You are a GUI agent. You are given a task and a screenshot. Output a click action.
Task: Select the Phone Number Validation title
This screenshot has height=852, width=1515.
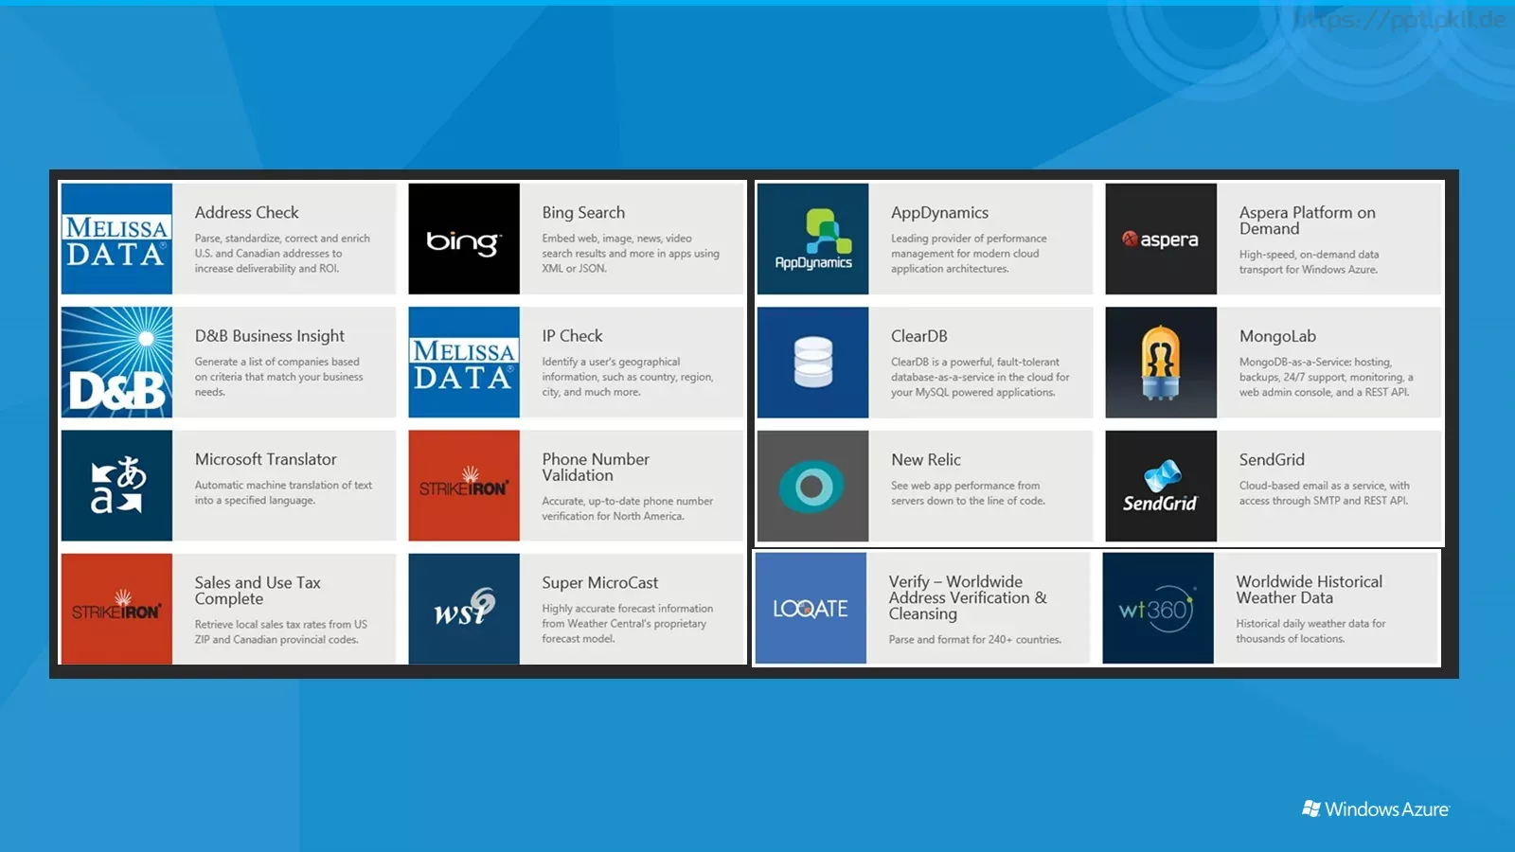coord(596,467)
